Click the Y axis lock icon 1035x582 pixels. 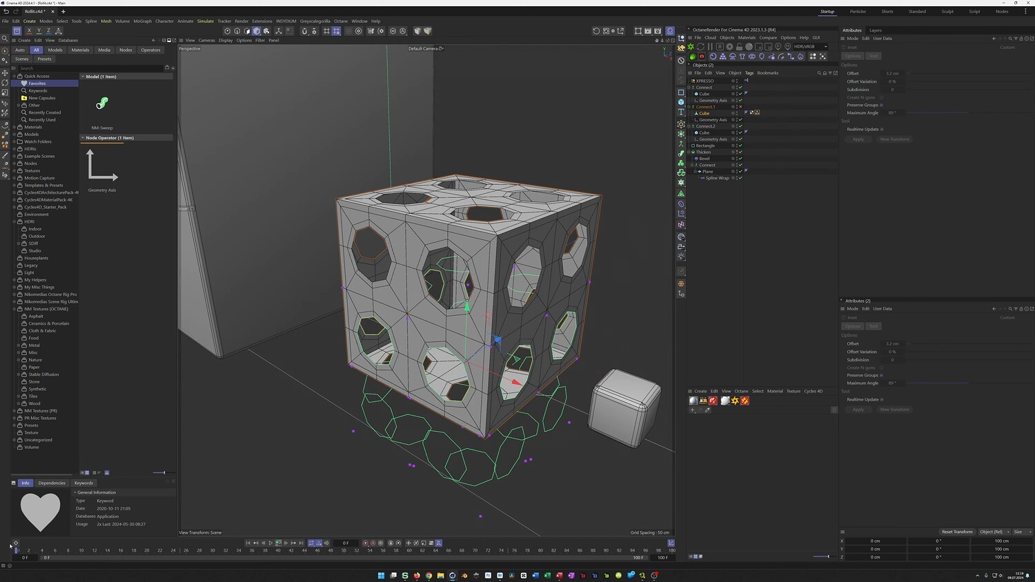click(x=39, y=31)
